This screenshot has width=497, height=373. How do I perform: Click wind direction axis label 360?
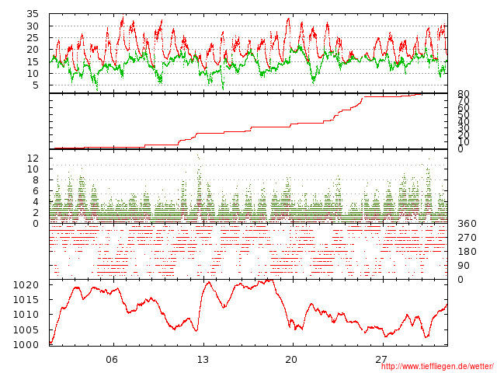pyautogui.click(x=467, y=224)
